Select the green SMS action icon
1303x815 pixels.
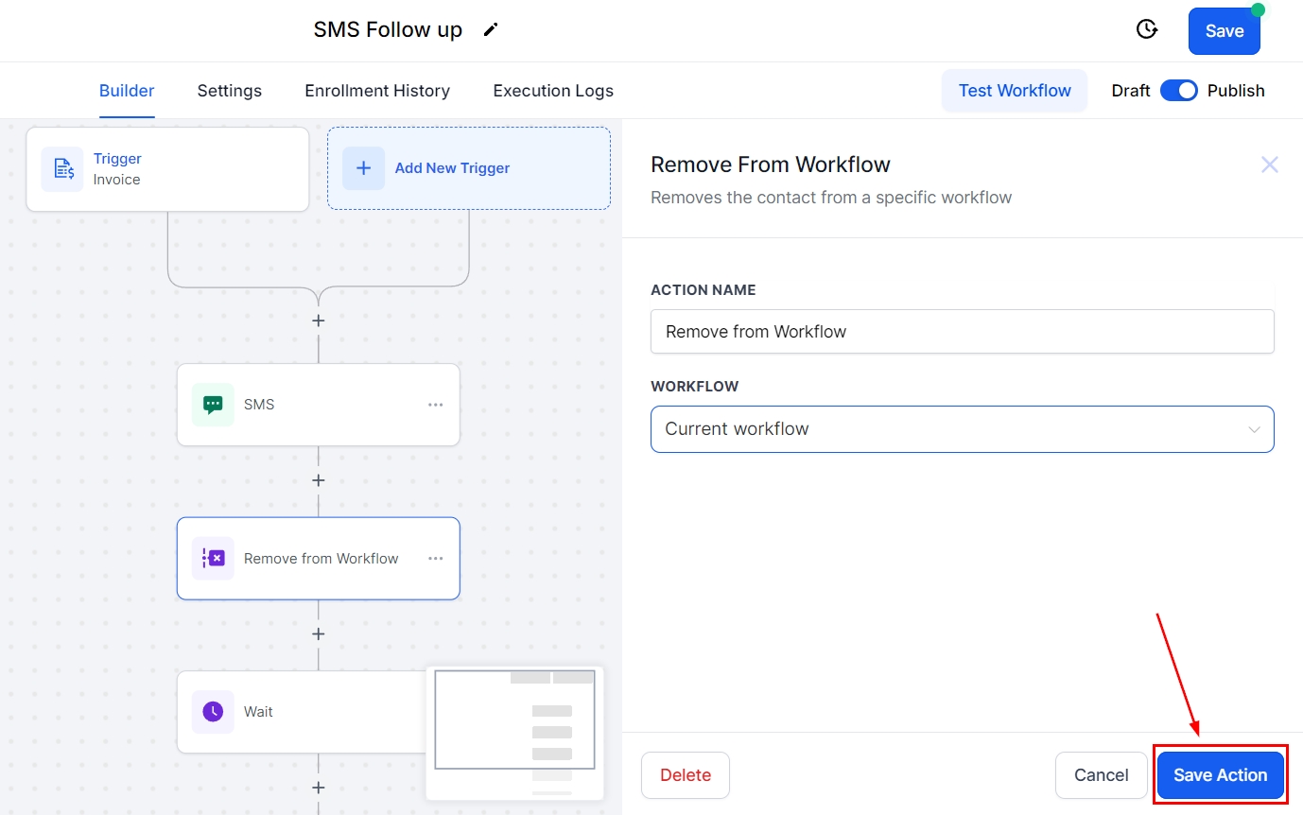(x=213, y=405)
